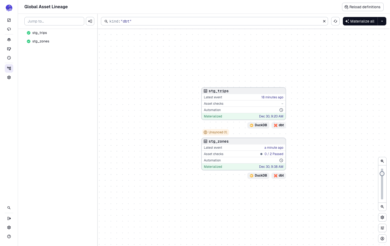Open the Deployment settings gear in sidebar
Viewport: 390px width, 246px height.
click(9, 77)
